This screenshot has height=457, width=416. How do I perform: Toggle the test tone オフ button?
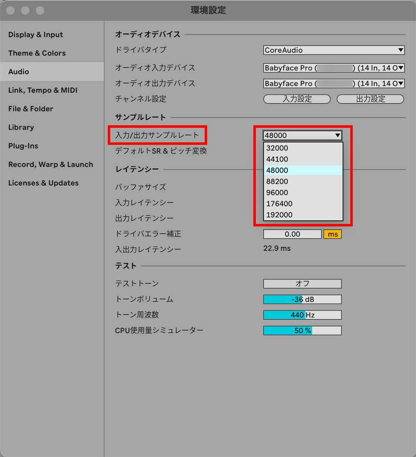pos(302,283)
